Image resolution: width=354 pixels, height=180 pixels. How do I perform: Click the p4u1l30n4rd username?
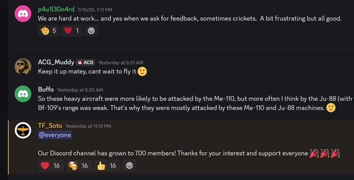click(56, 10)
